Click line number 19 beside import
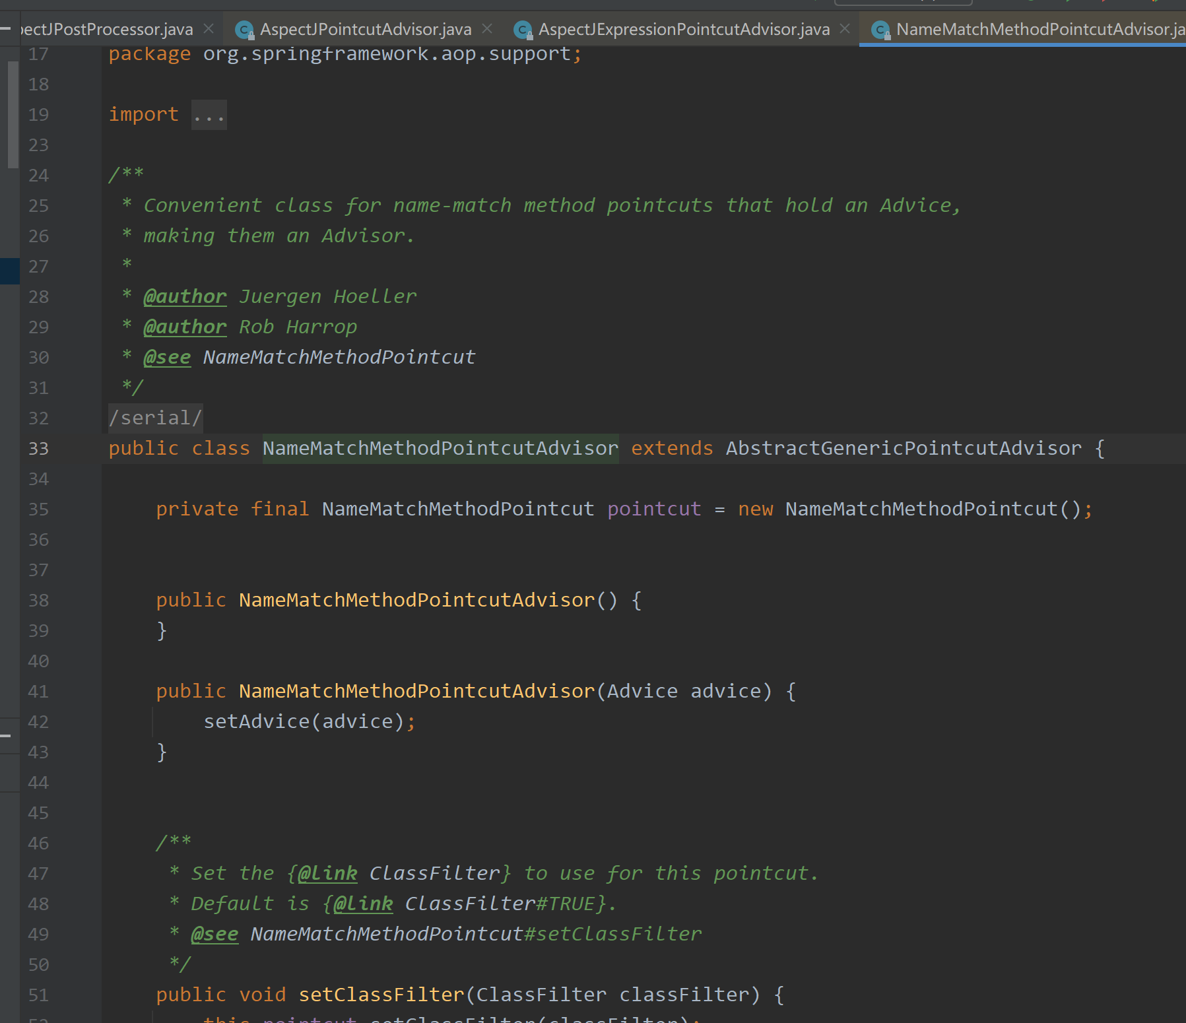 39,115
